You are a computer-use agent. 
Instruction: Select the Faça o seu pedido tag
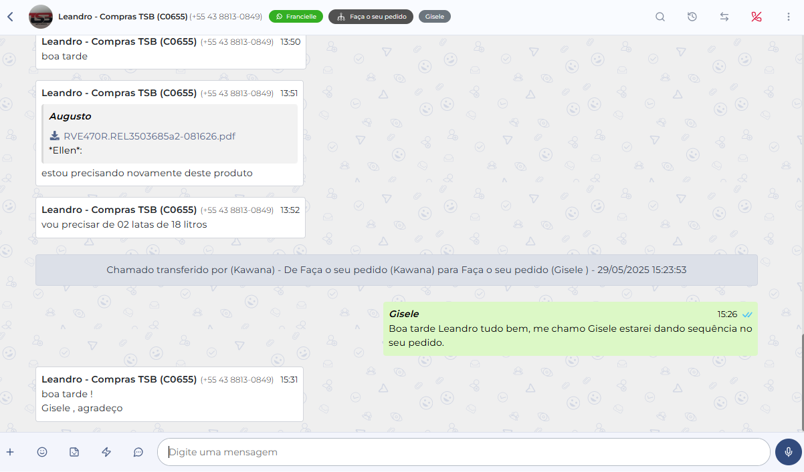point(371,17)
